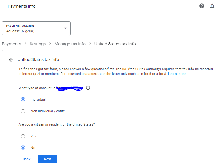
Task: Click the Next button
Action: point(48,159)
